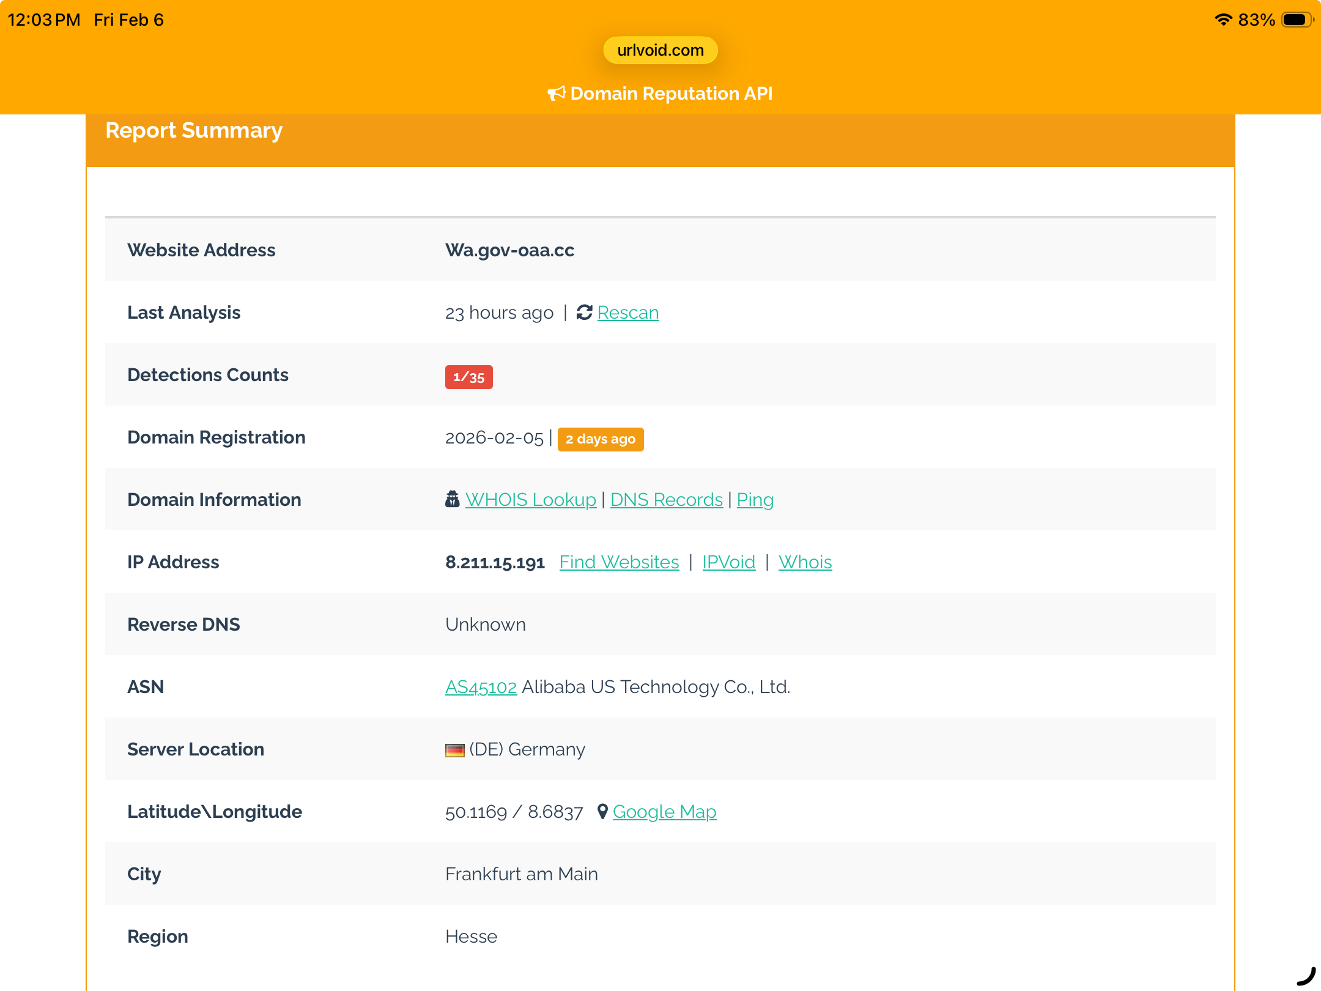Click the rescan refresh arrows icon

click(584, 313)
